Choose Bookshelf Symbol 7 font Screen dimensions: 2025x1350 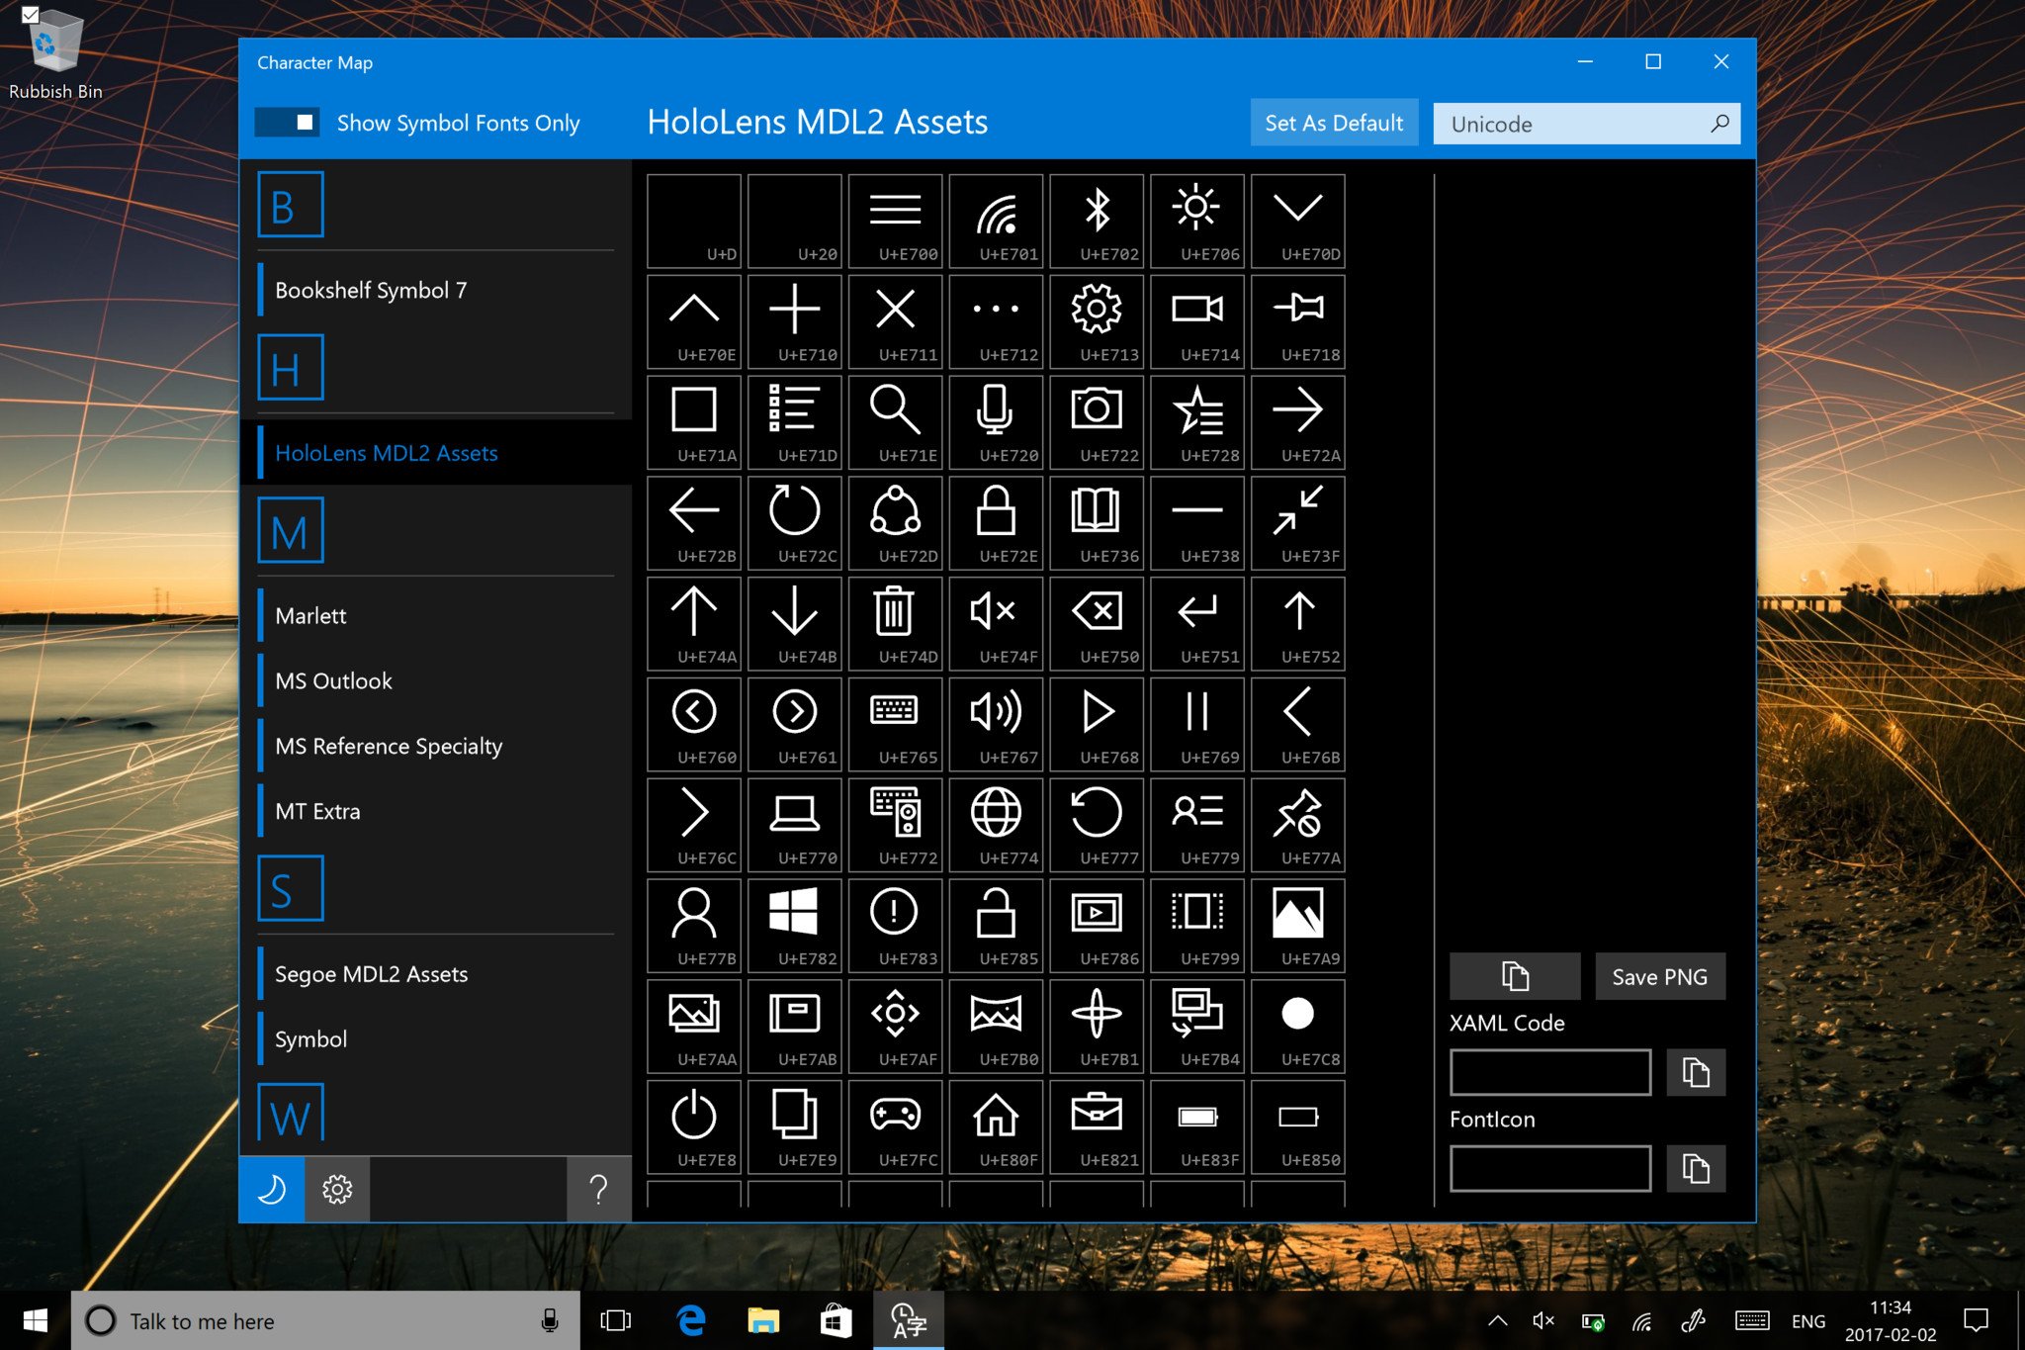[435, 290]
